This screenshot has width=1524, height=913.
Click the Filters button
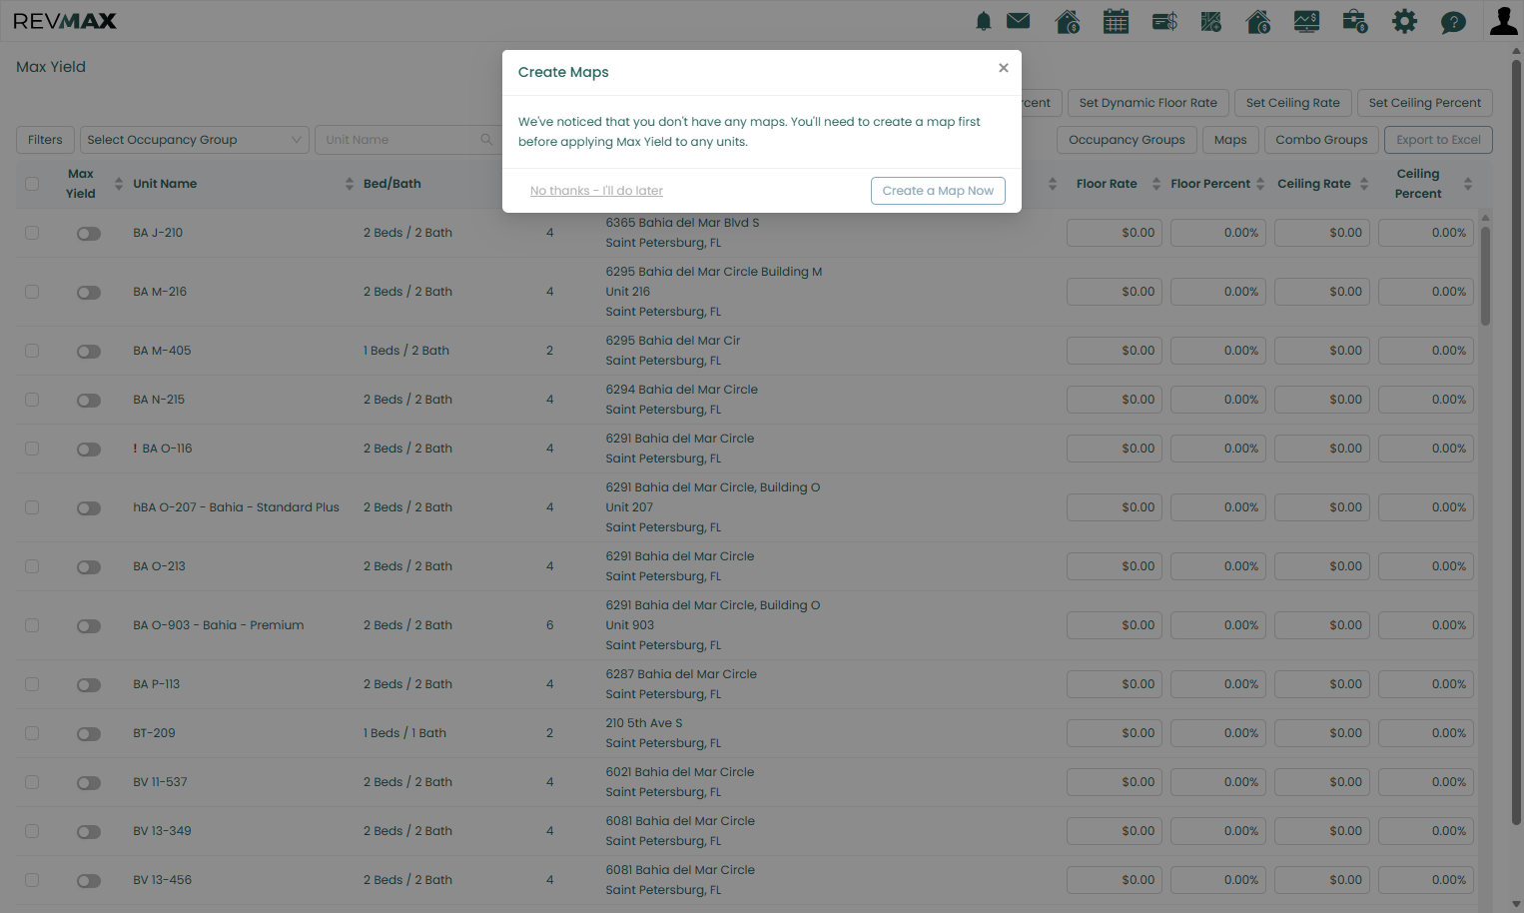tap(45, 140)
